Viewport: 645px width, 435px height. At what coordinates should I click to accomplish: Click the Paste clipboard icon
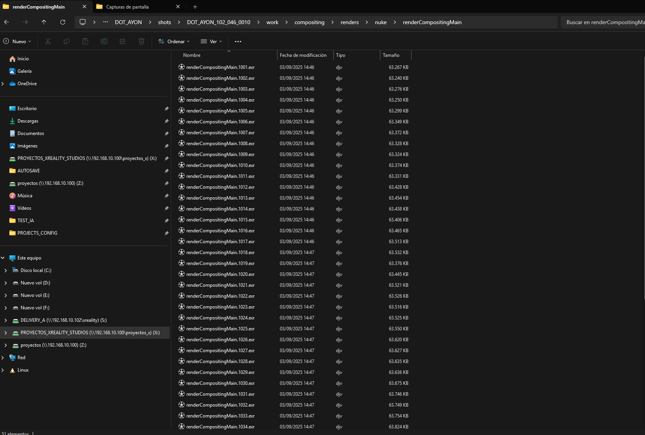coord(85,41)
